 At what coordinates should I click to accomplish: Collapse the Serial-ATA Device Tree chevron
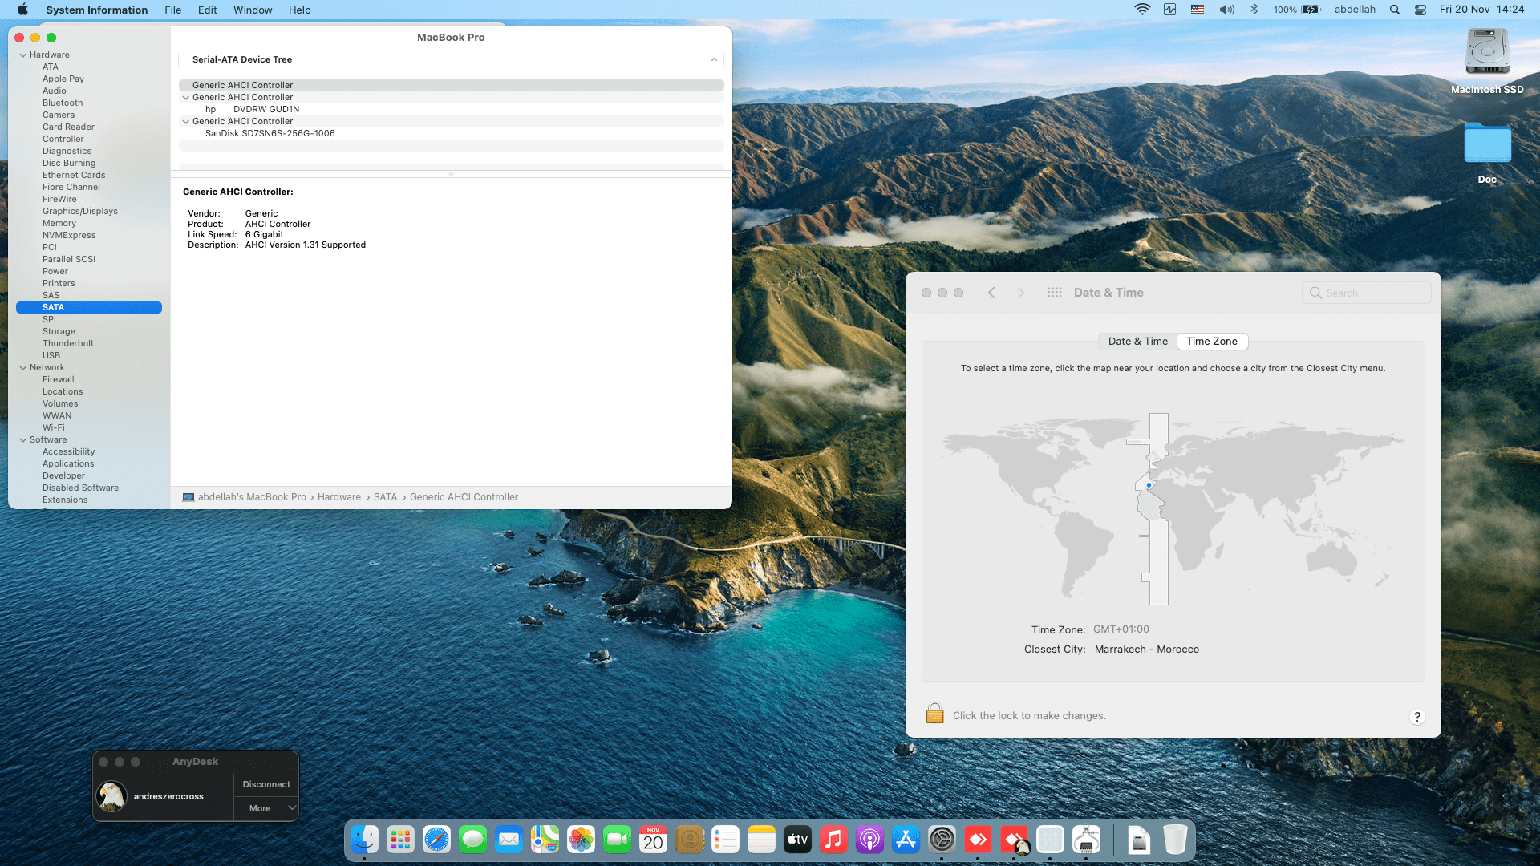714,59
